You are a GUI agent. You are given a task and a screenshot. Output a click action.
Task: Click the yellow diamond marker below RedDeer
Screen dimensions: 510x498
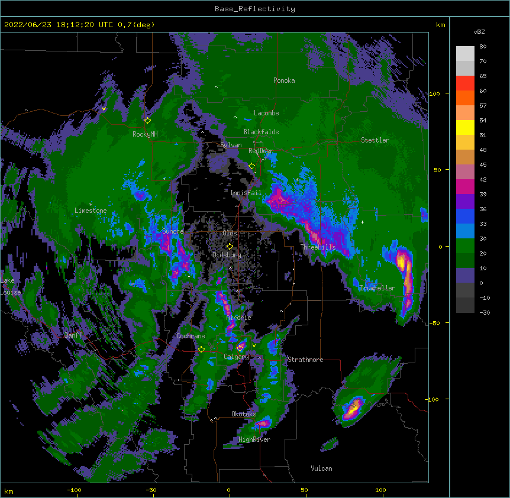pos(251,166)
